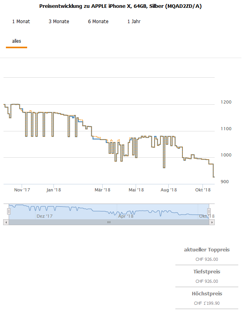The width and height of the screenshot is (243, 313).
Task: Click the Aug '18 axis label
Action: (169, 190)
